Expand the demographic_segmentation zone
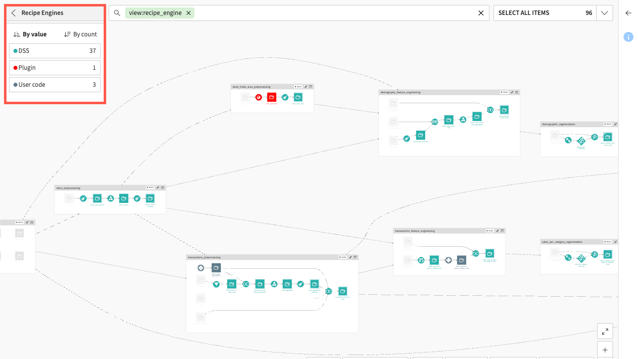This screenshot has height=359, width=638. [616, 124]
